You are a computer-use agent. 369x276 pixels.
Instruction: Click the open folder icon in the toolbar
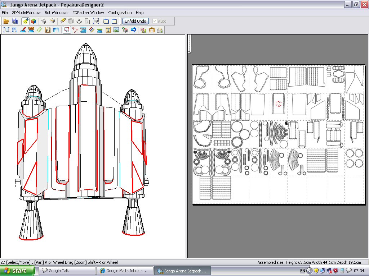pyautogui.click(x=6, y=21)
